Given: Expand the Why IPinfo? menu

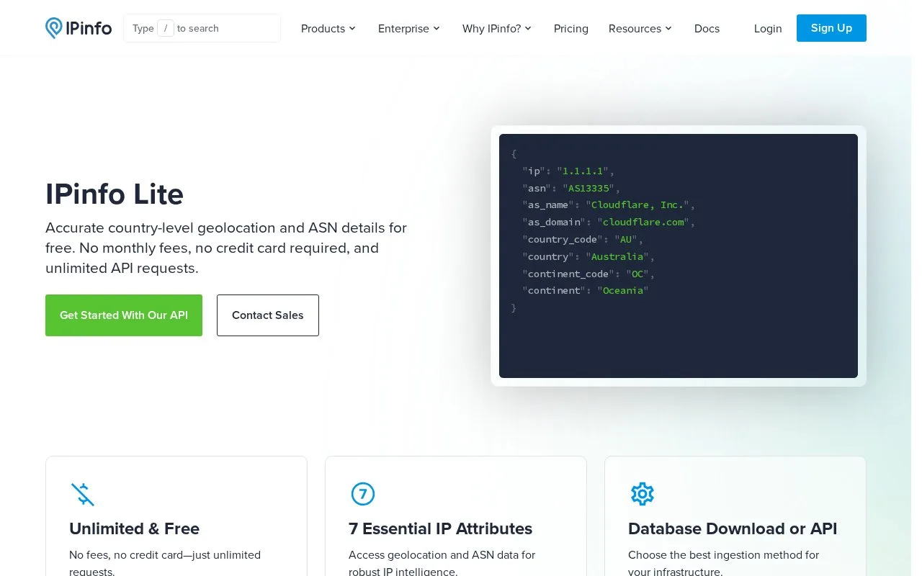Looking at the screenshot, I should [x=497, y=28].
